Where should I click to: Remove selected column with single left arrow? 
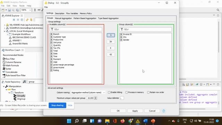pos(111,48)
